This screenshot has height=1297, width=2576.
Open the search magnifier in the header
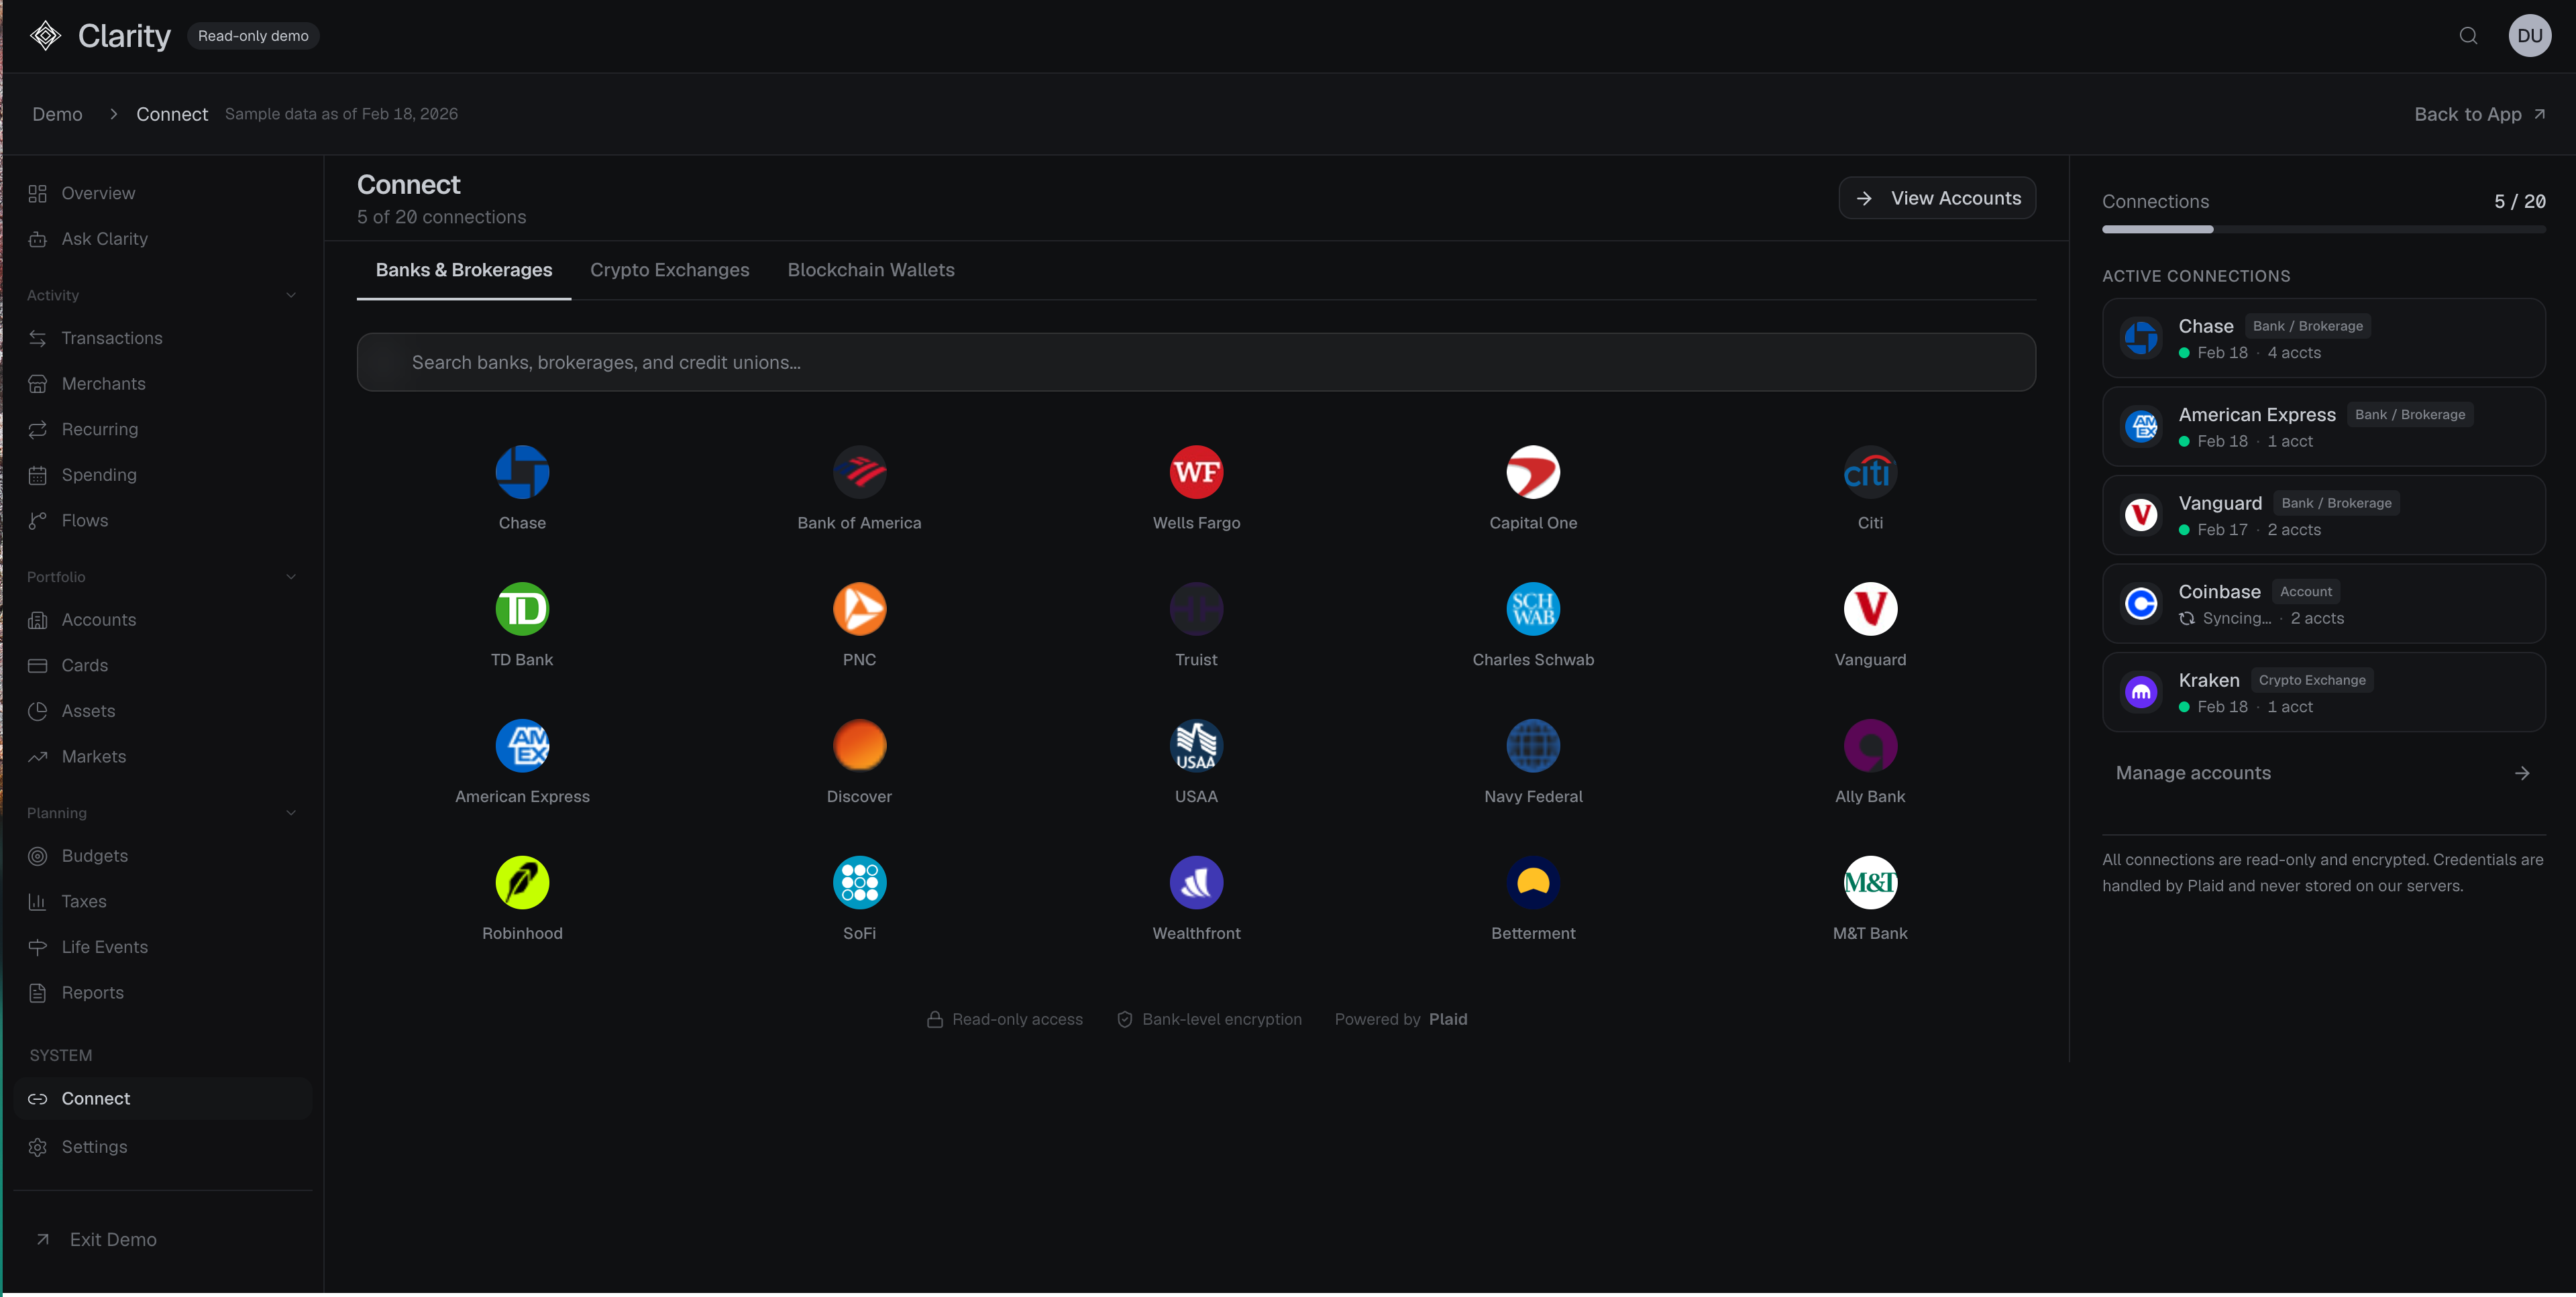pos(2467,35)
